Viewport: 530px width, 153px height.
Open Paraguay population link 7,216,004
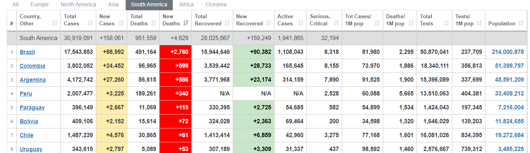pos(511,107)
